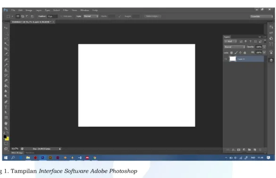Image resolution: width=276 pixels, height=178 pixels.
Task: Turn layer filtering switch on or off
Action: [265, 41]
